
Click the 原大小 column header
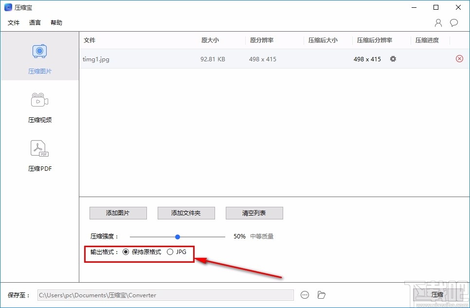[210, 40]
